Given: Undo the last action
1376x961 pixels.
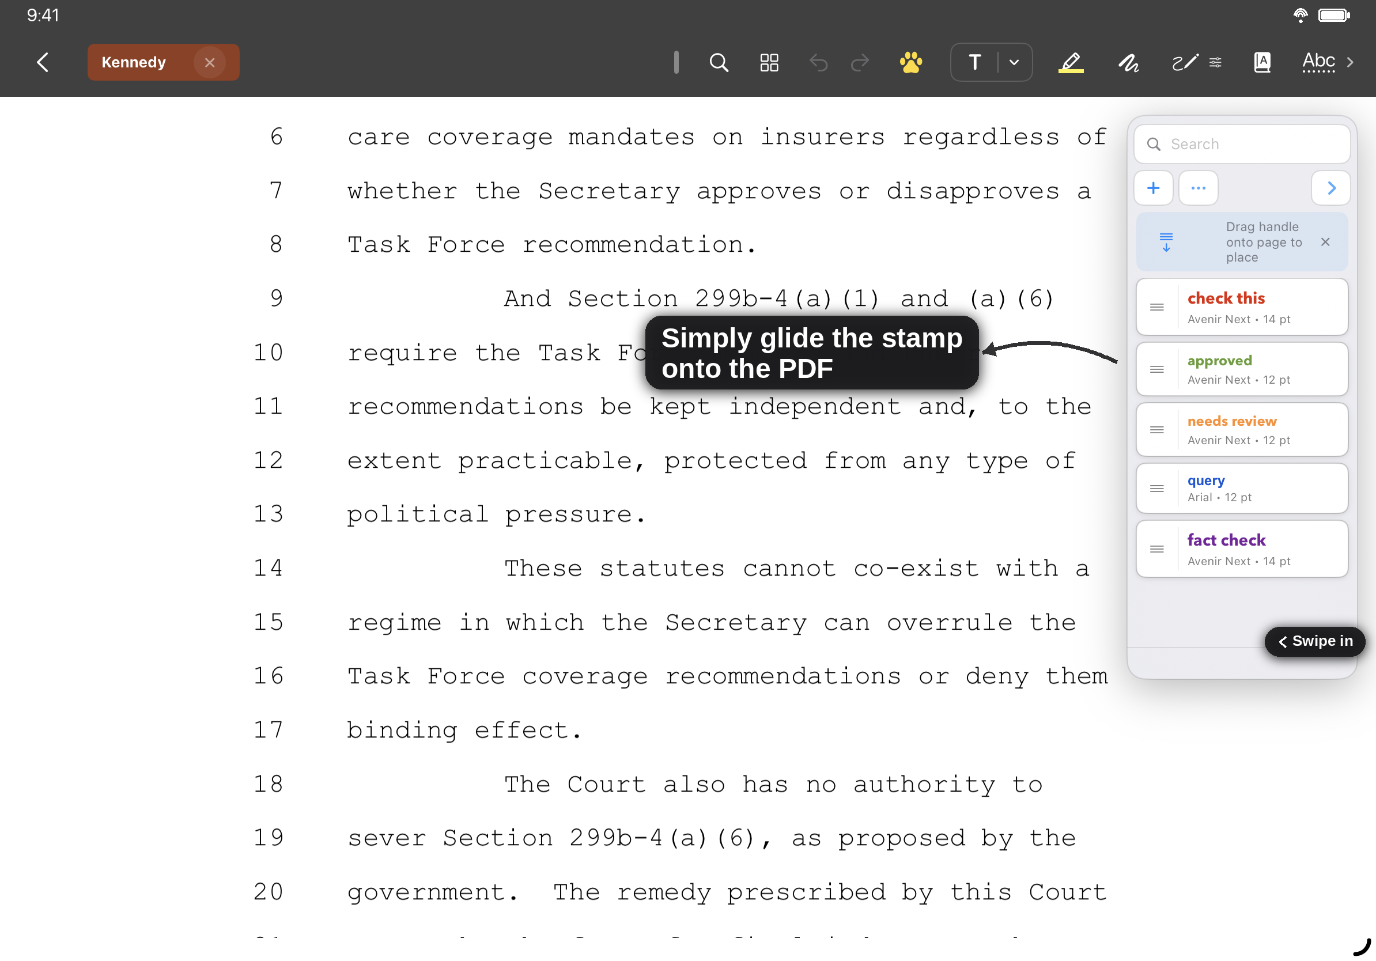Looking at the screenshot, I should click(x=819, y=62).
